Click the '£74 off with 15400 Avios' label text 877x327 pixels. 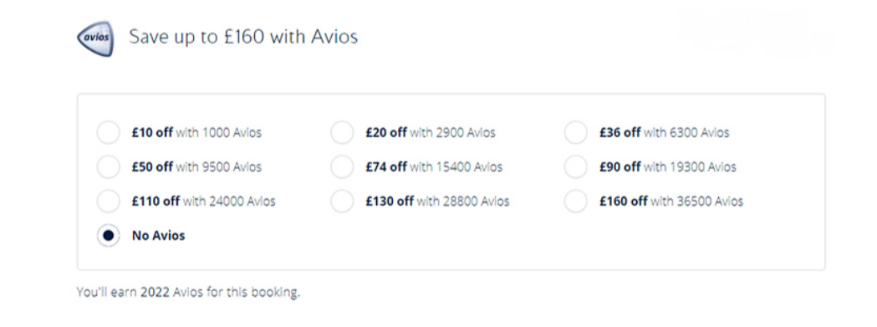pyautogui.click(x=434, y=167)
